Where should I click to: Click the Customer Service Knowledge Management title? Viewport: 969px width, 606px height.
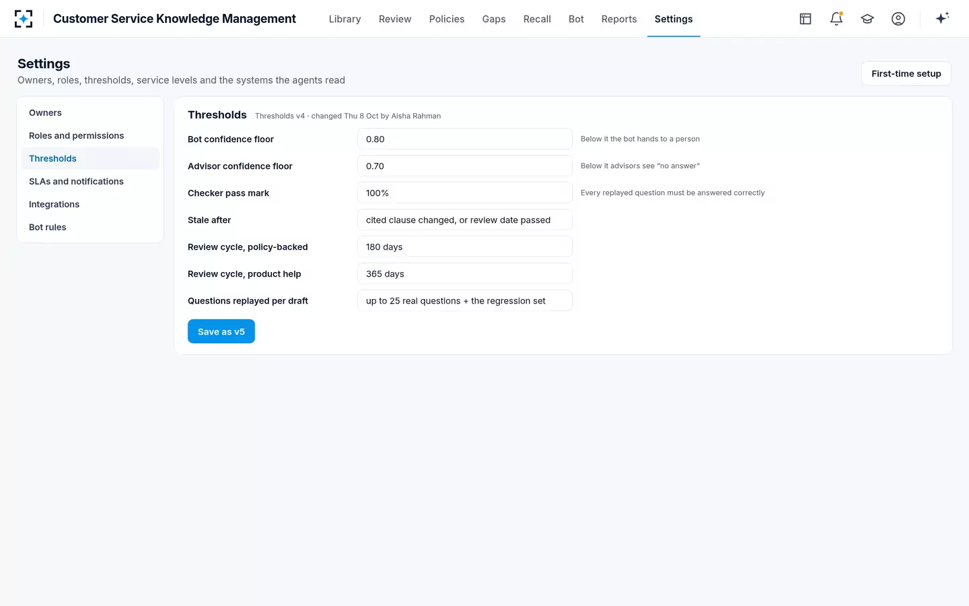[x=174, y=19]
